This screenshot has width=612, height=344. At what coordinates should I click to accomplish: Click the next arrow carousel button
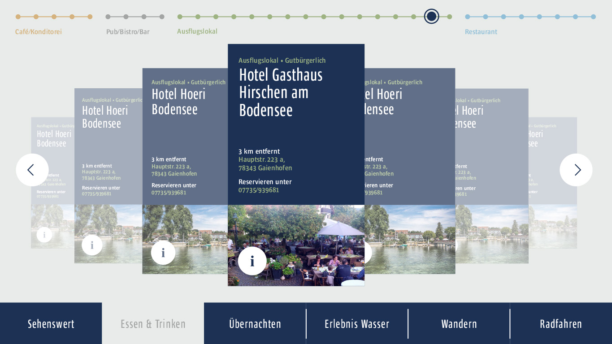point(576,170)
